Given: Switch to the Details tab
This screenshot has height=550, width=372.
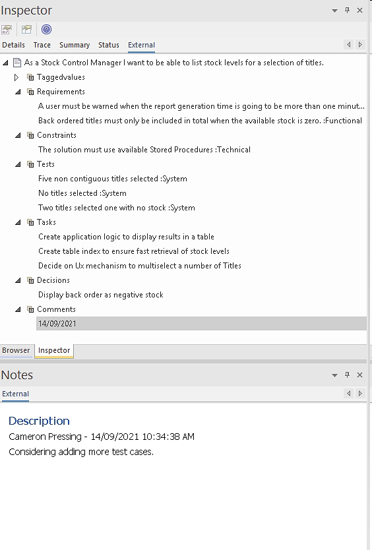Looking at the screenshot, I should coord(13,45).
